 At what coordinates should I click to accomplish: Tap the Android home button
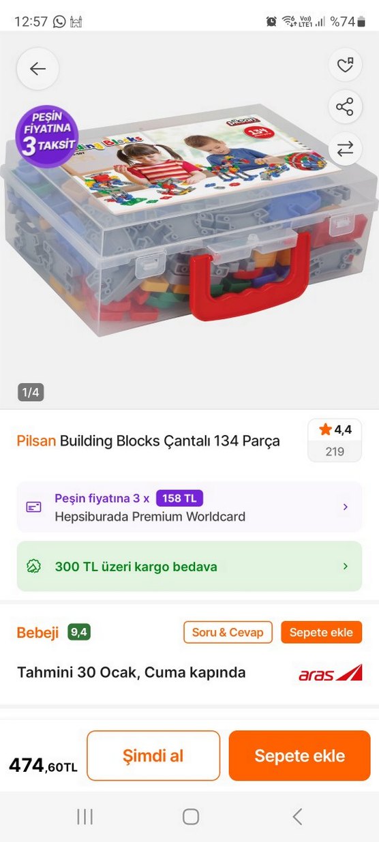pos(191,817)
